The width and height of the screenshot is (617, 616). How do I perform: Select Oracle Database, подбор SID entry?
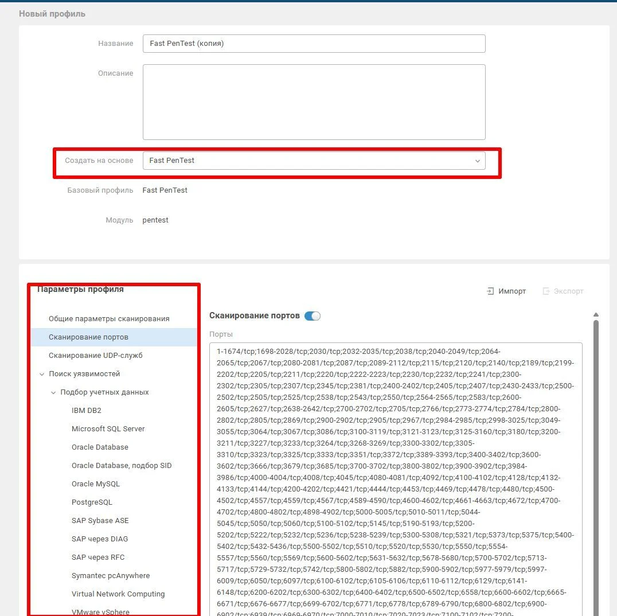coord(122,466)
